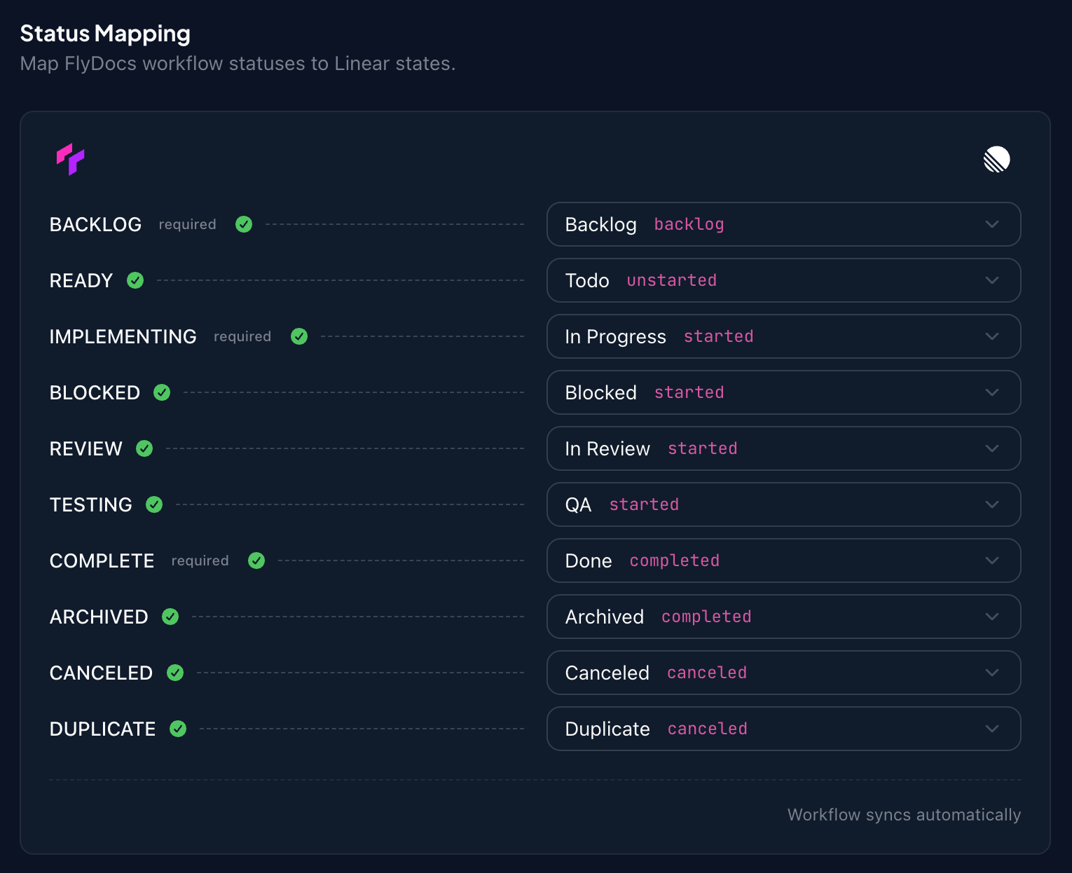Open the In Review state dropdown
This screenshot has height=873, width=1072.
[x=783, y=448]
